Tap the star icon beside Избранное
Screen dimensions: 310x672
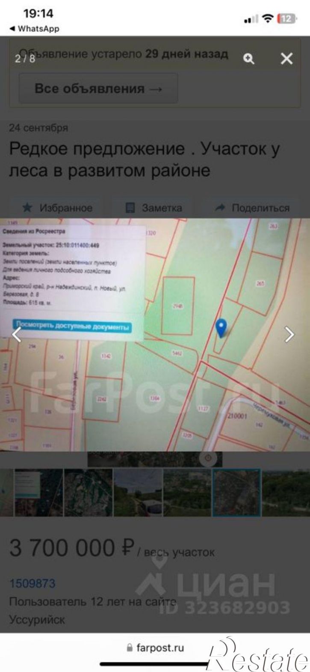click(27, 208)
